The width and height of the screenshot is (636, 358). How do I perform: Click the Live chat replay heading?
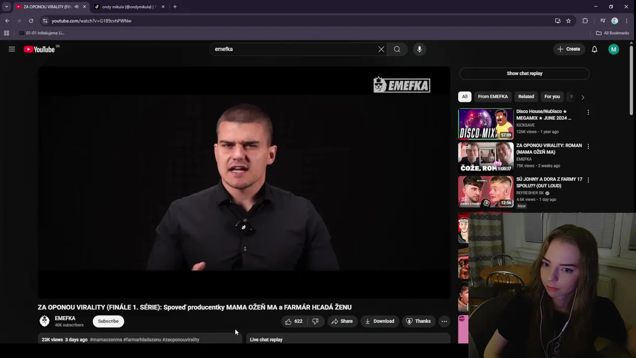(266, 340)
